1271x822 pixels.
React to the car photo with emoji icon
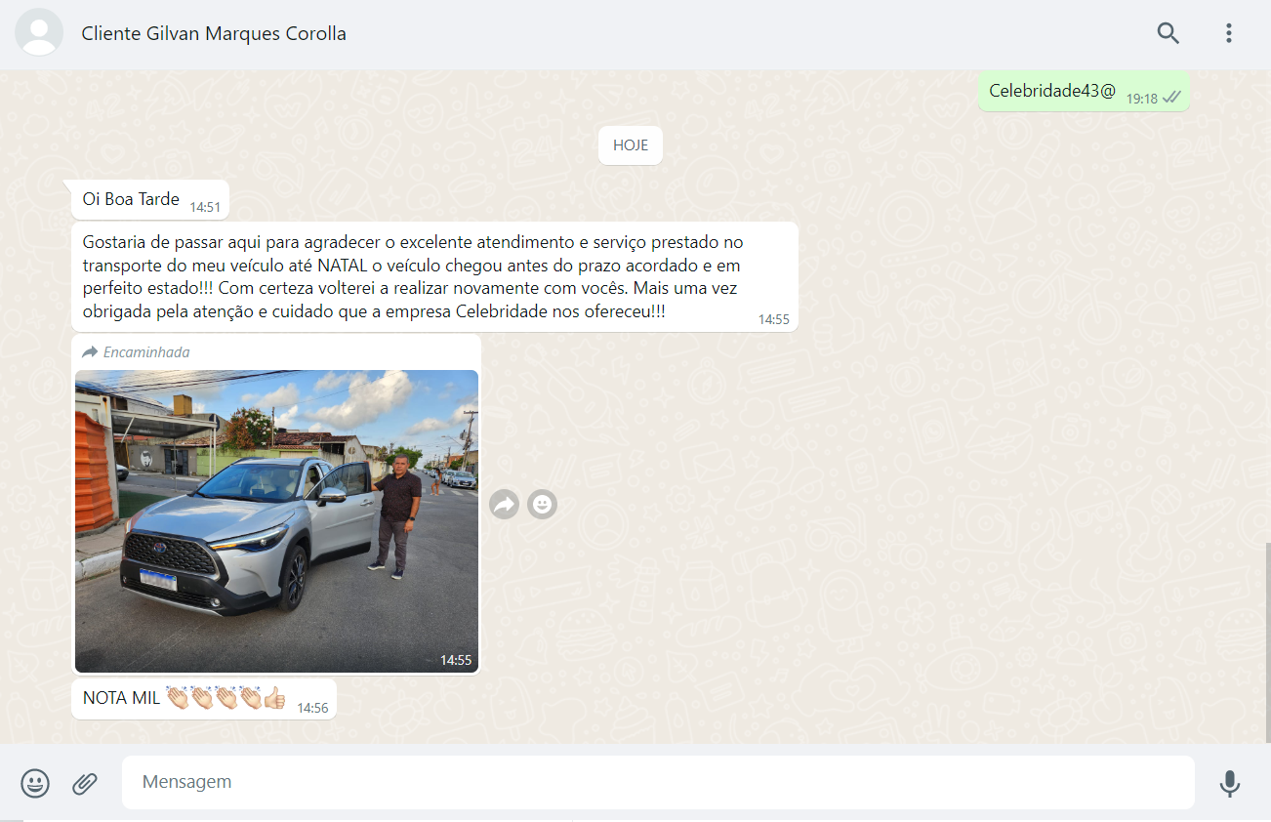pyautogui.click(x=542, y=504)
